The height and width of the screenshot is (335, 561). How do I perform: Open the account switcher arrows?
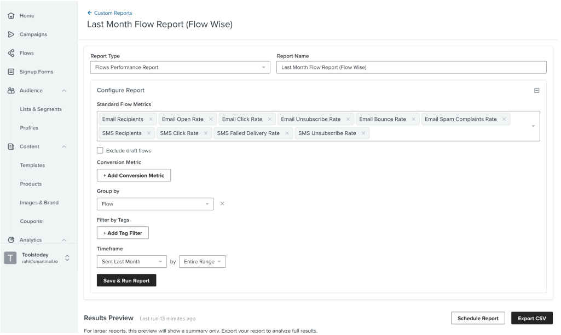click(67, 258)
